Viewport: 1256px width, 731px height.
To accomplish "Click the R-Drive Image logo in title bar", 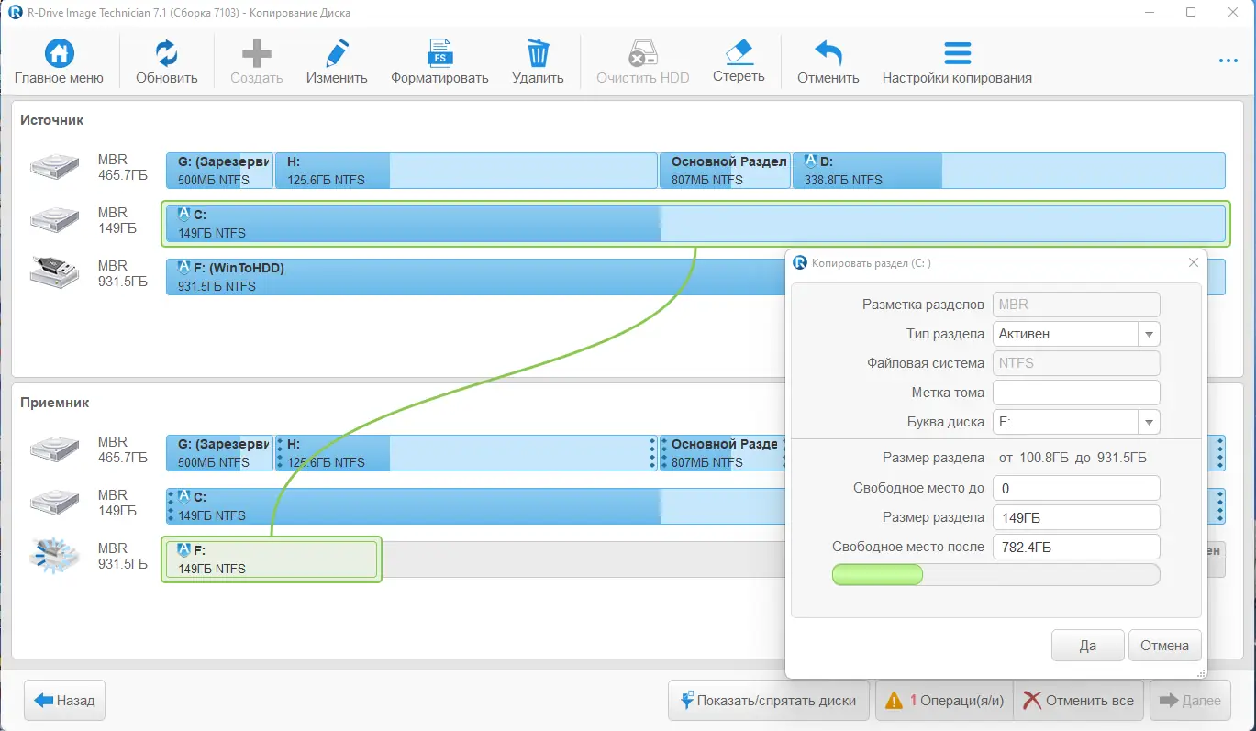I will (15, 13).
